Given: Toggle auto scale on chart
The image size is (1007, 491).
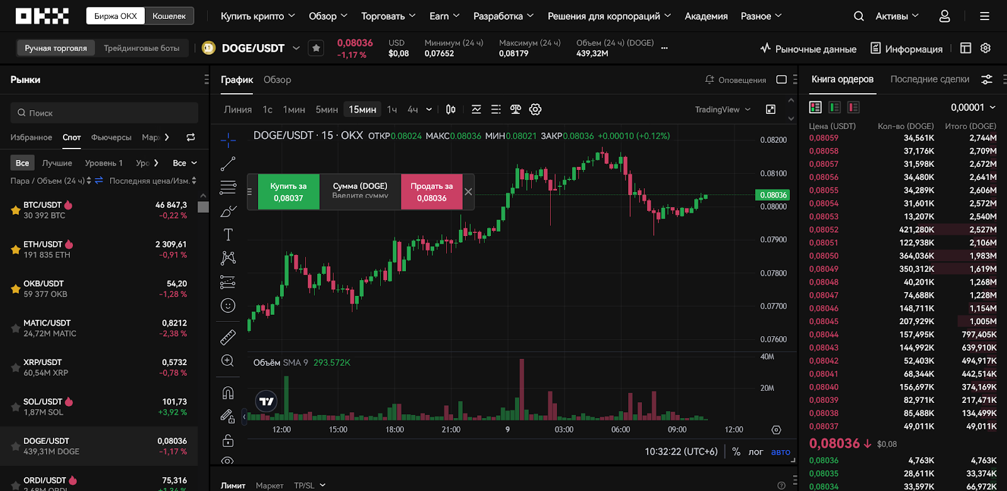Looking at the screenshot, I should tap(780, 452).
